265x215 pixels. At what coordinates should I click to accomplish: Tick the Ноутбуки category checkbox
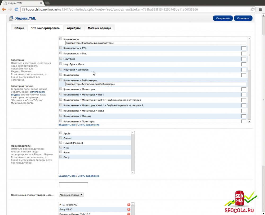(61, 59)
